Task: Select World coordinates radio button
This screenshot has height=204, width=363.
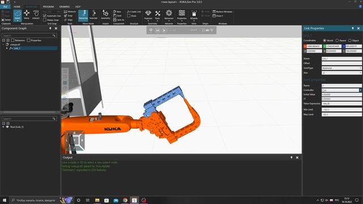Action: [324, 40]
